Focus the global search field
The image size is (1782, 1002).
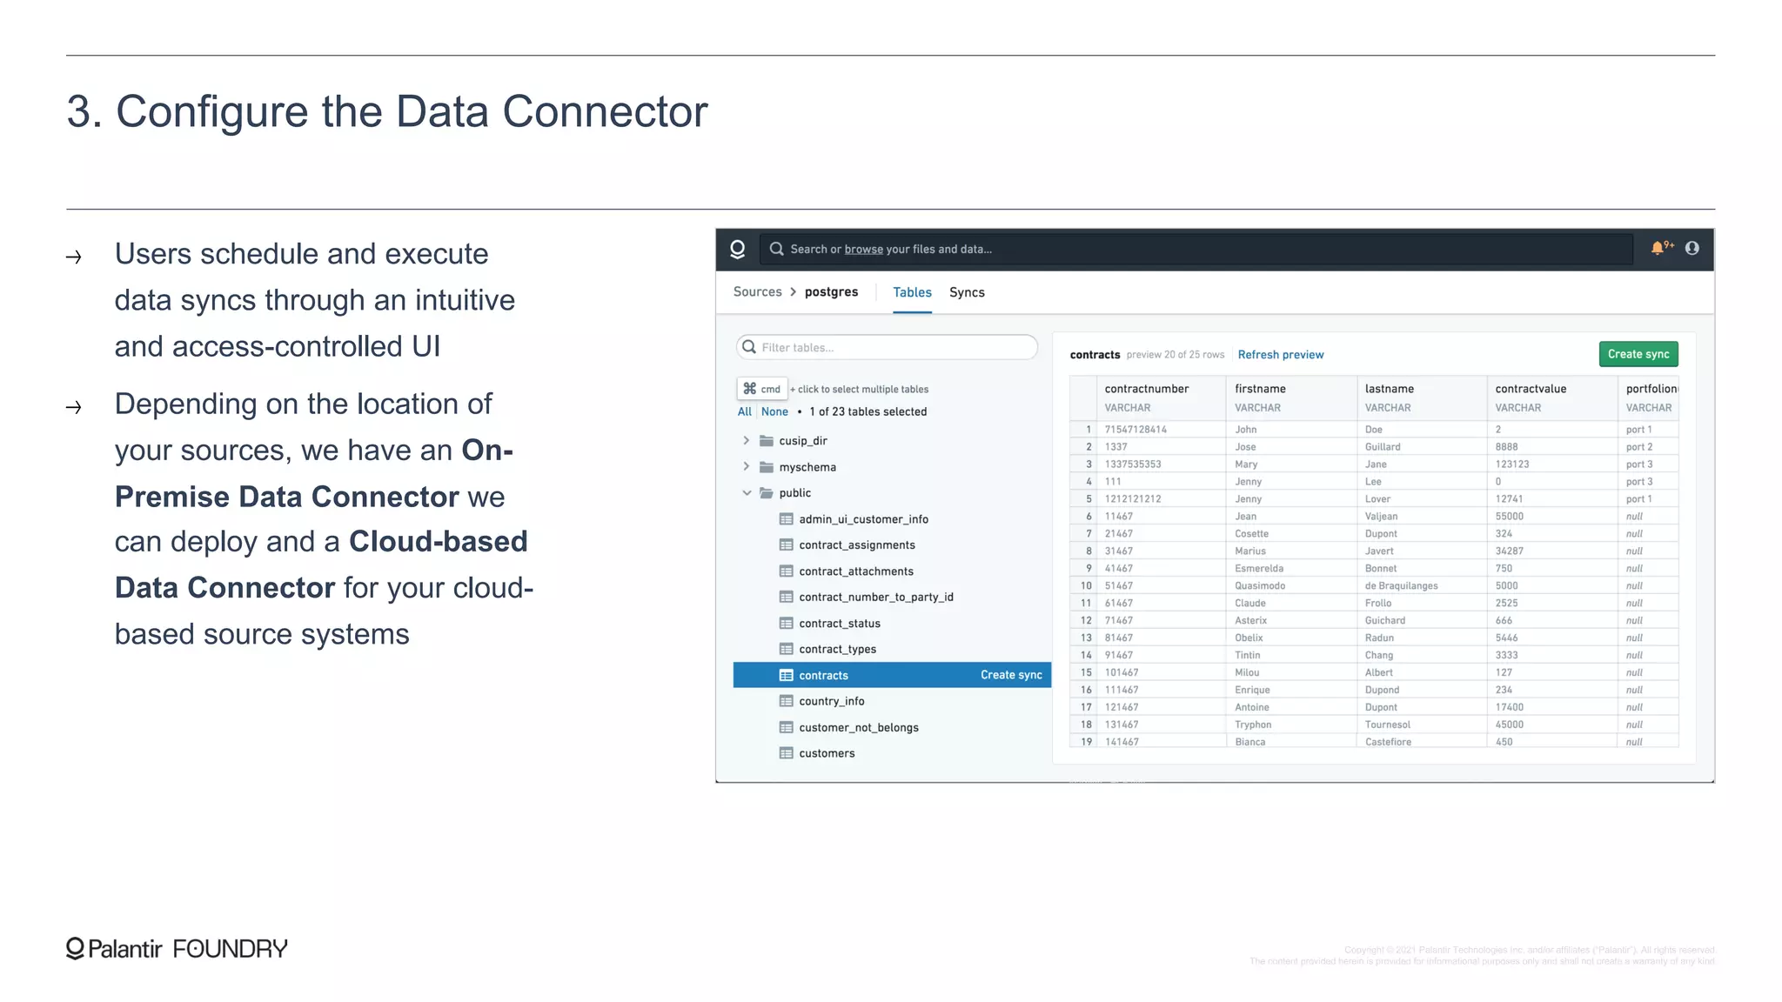pyautogui.click(x=1196, y=249)
